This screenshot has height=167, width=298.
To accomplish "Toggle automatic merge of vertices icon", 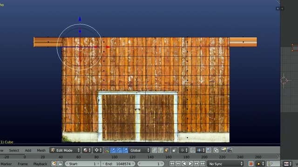I will [216, 150].
